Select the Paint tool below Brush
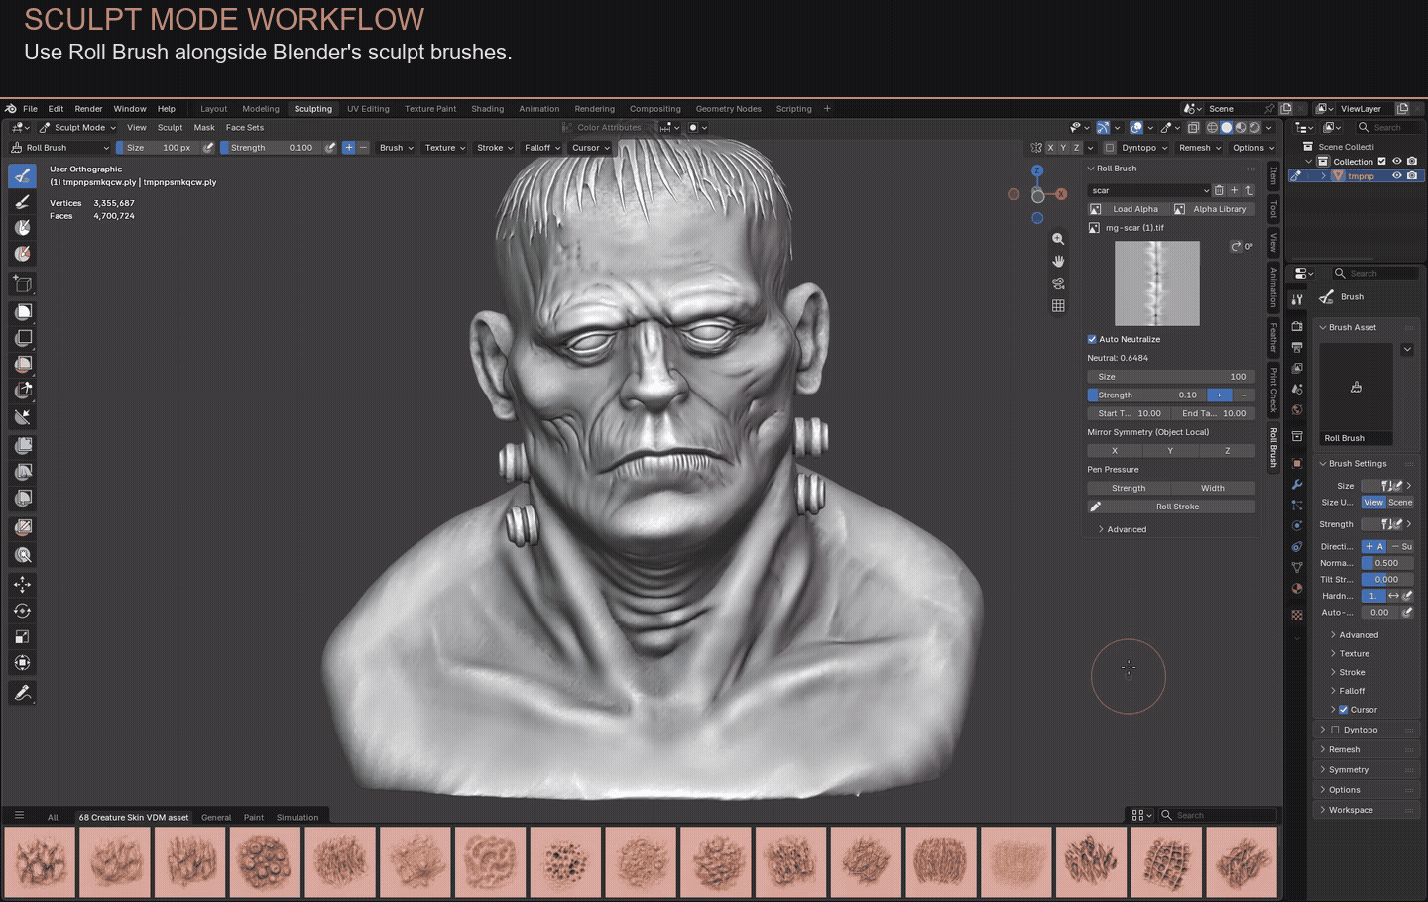The width and height of the screenshot is (1428, 902). pyautogui.click(x=23, y=202)
